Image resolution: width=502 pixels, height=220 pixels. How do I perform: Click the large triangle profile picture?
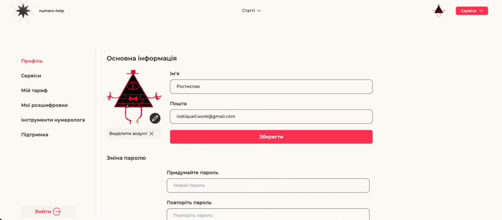point(134,97)
